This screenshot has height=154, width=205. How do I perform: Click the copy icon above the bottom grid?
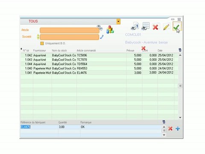pos(164,122)
